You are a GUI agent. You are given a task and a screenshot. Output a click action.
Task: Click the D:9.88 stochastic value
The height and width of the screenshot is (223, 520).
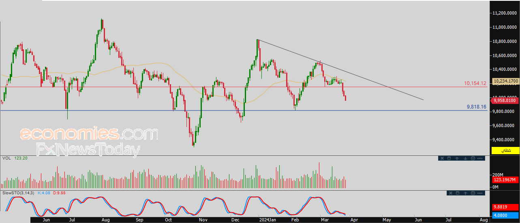click(60, 193)
